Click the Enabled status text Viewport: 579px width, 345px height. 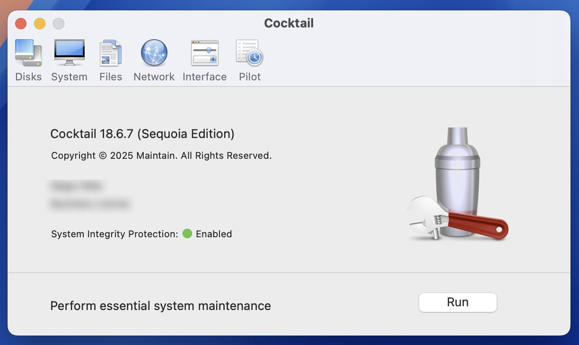215,233
